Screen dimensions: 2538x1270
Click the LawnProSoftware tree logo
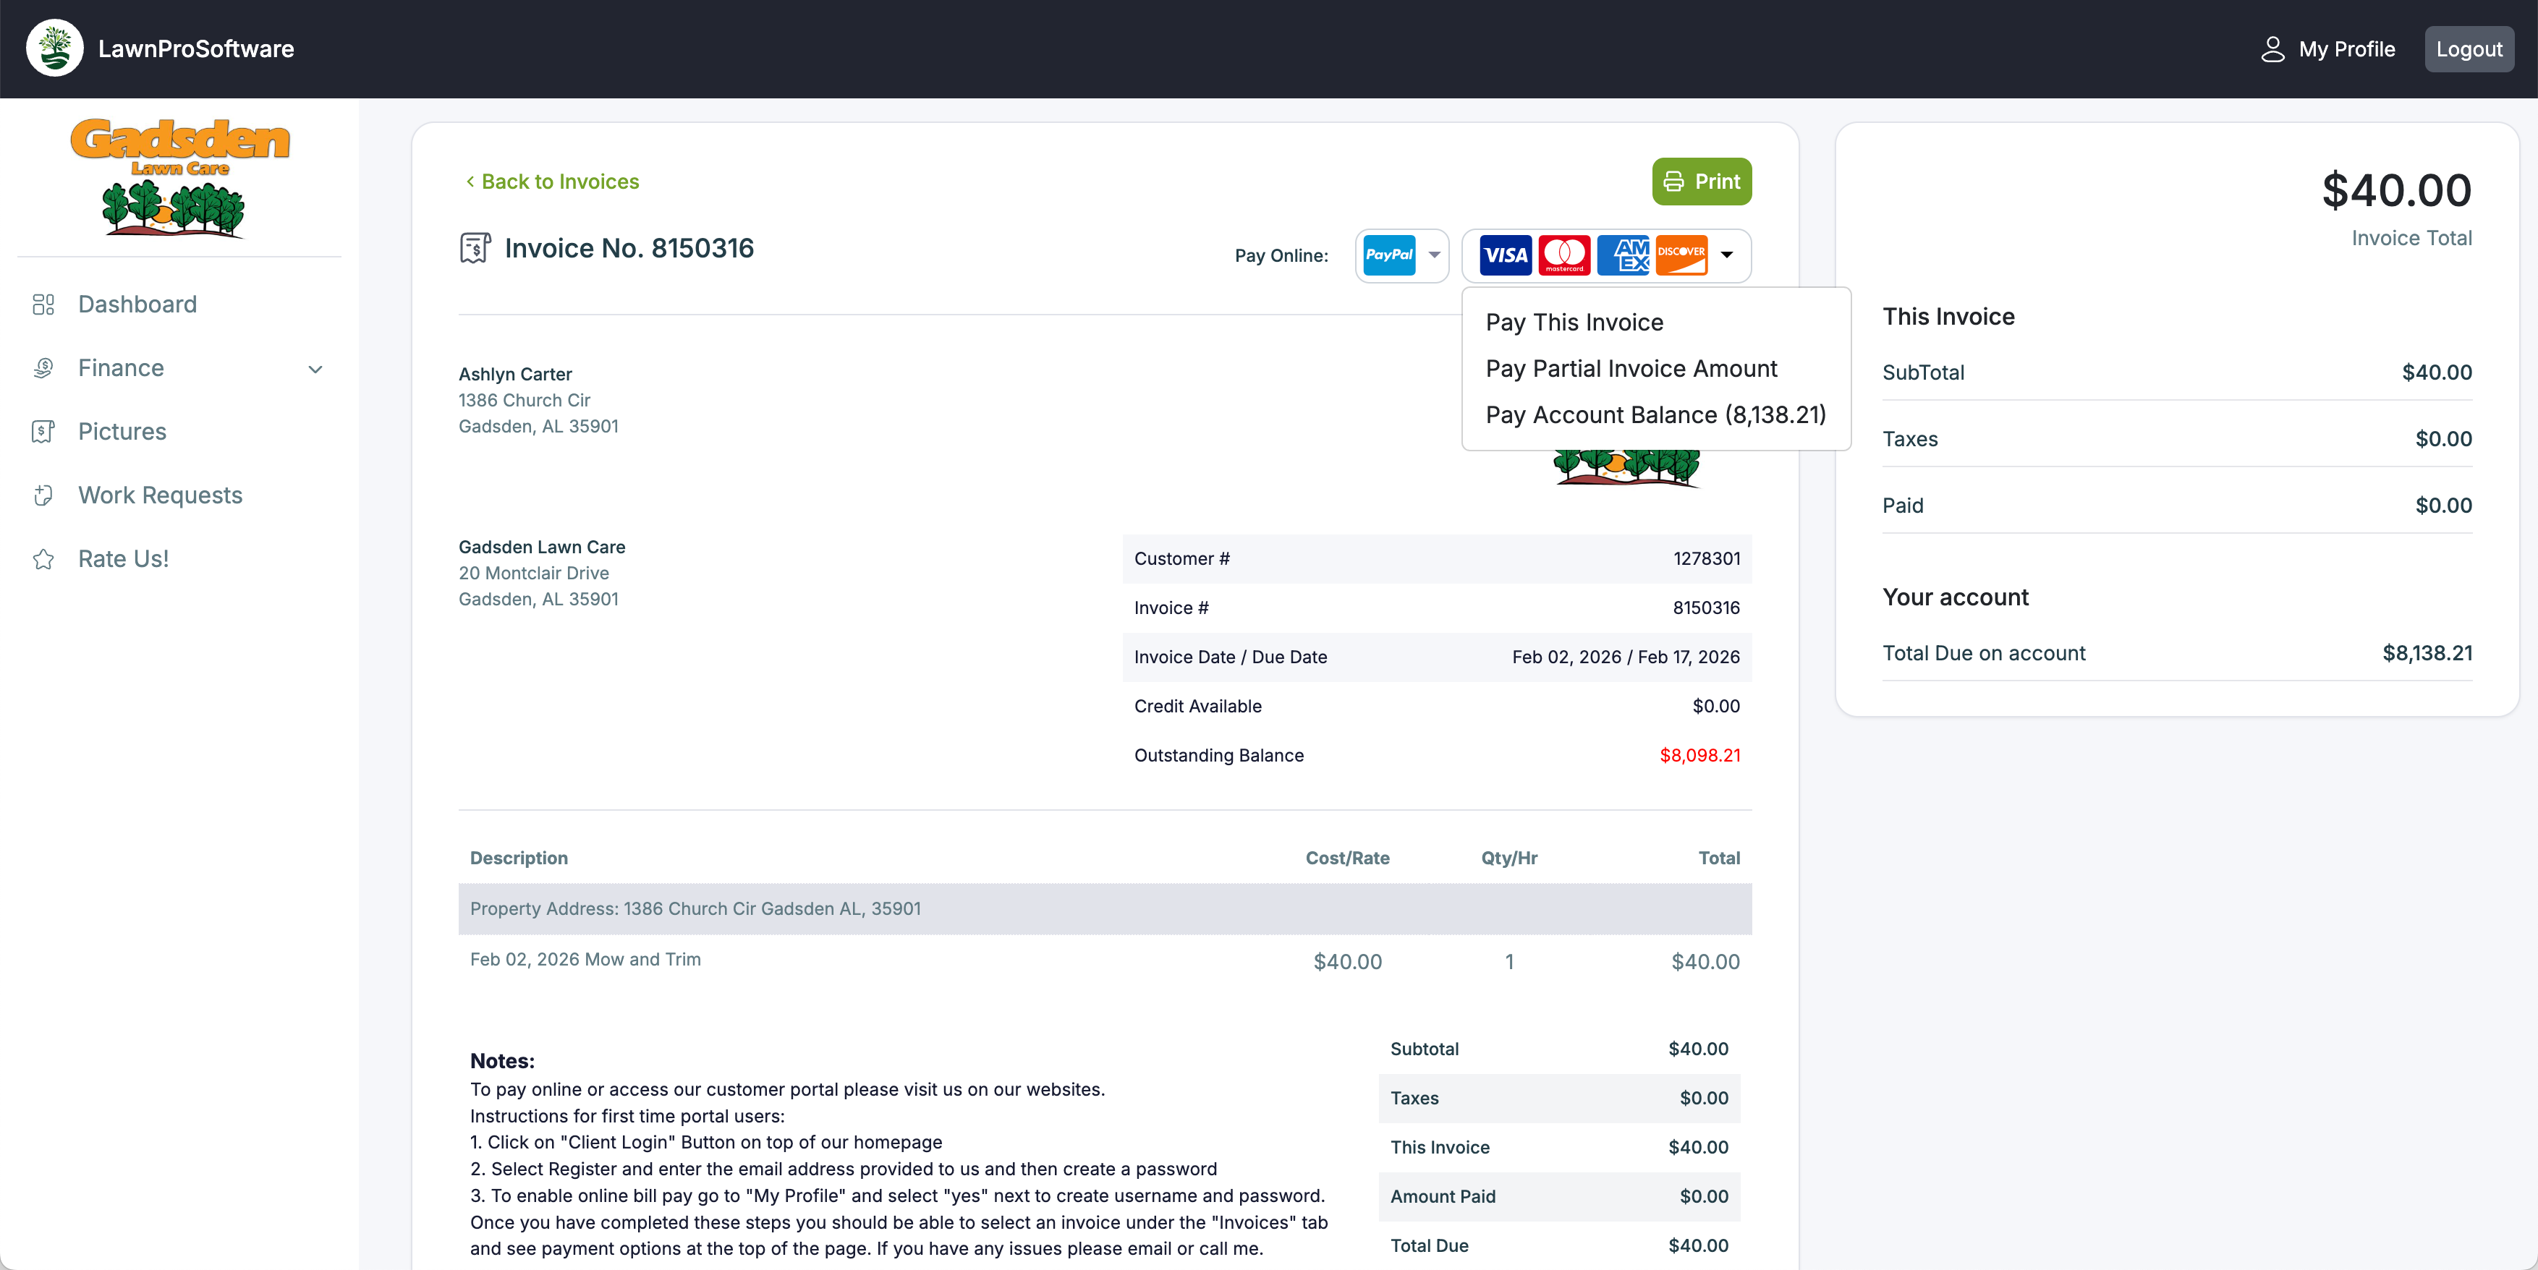(x=55, y=48)
